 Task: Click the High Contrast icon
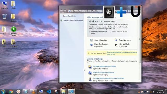tap(117, 45)
